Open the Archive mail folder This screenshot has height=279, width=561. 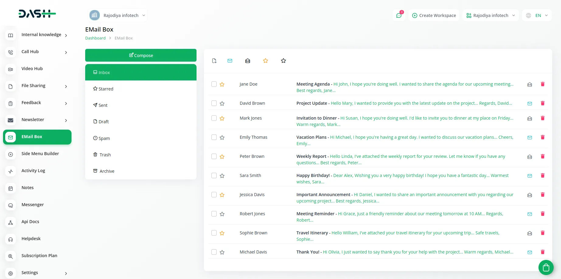click(141, 171)
